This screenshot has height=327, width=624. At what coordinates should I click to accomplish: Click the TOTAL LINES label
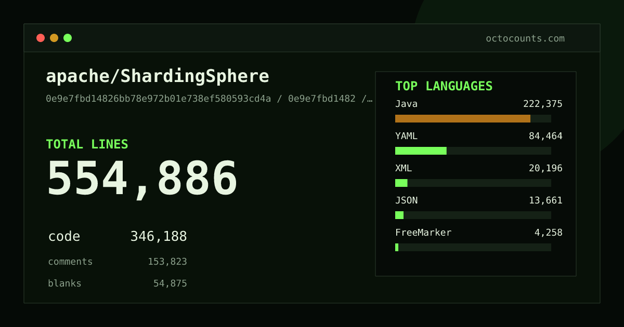click(x=87, y=144)
